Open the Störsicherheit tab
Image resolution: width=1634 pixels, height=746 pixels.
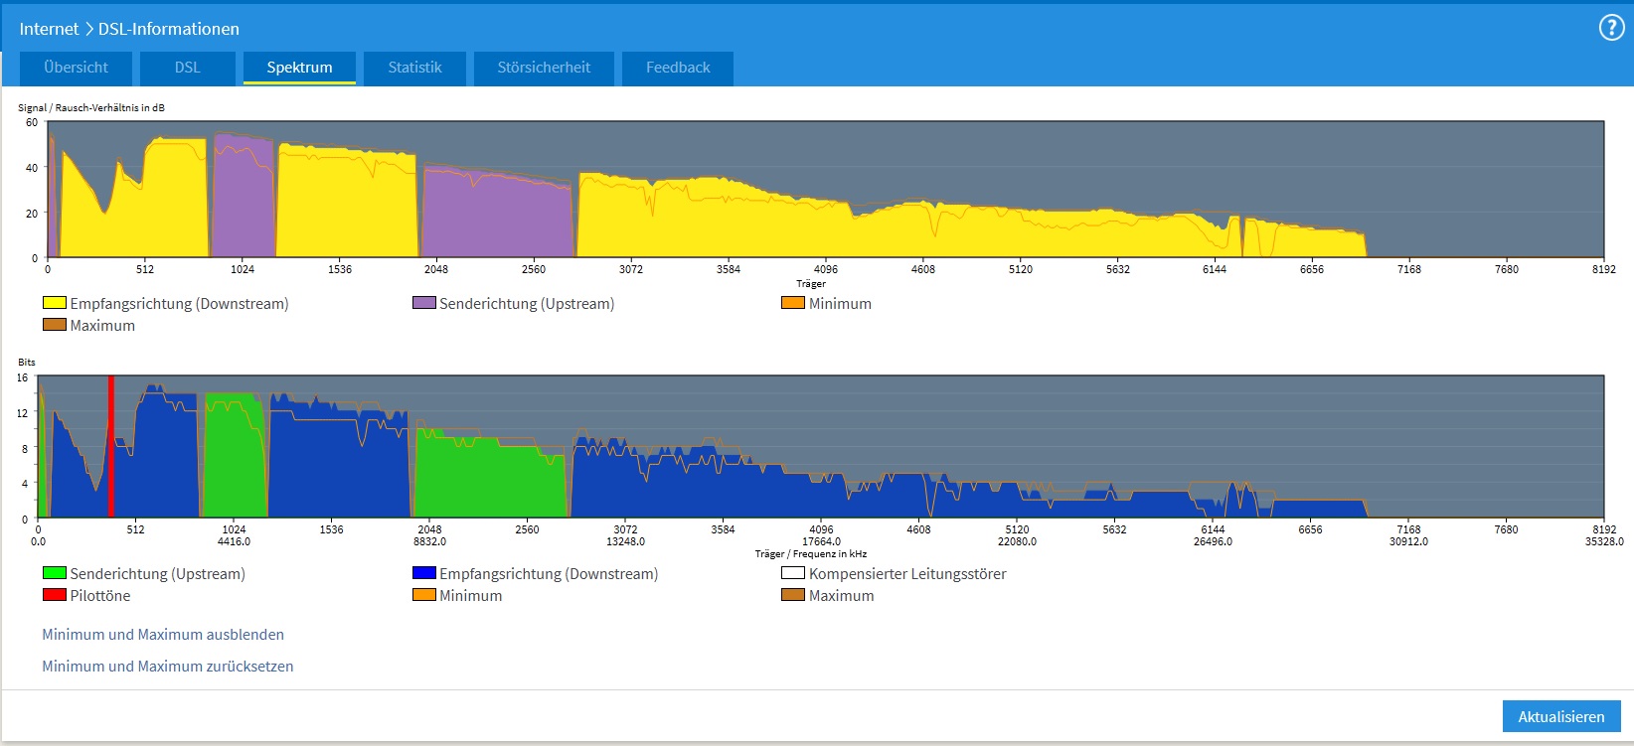tap(544, 68)
